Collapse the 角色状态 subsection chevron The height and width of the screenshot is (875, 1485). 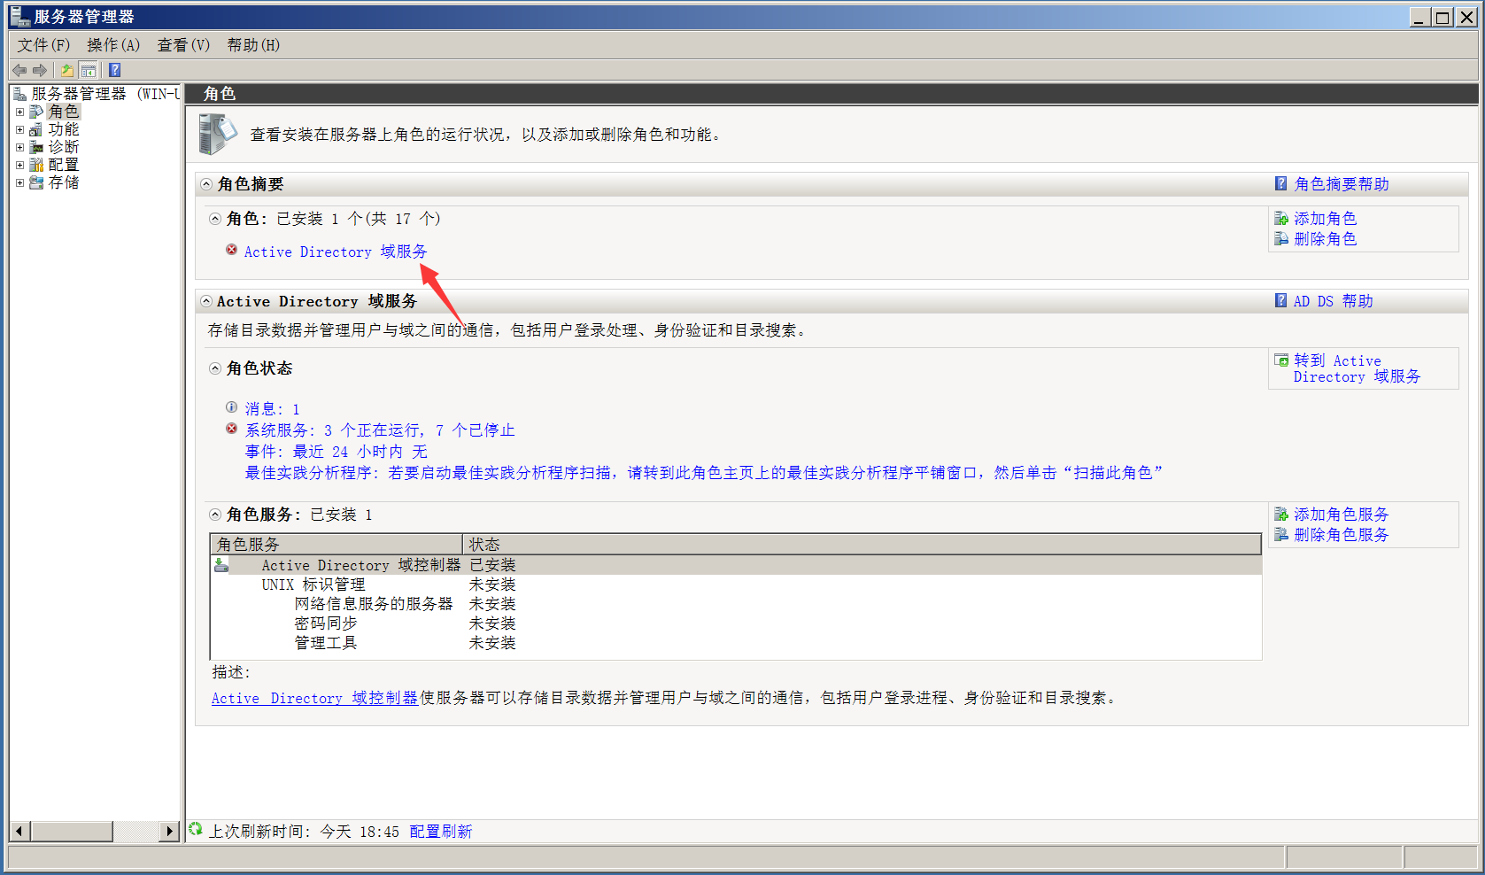[x=215, y=368]
